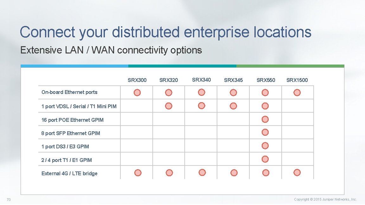Click the SRX550 DS3 / E3 GPIM dot

point(265,146)
